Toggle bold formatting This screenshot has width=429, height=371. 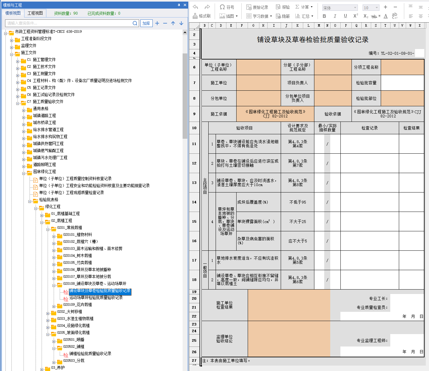point(324,16)
